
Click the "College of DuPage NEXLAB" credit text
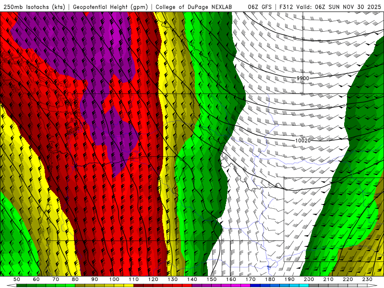(x=194, y=7)
